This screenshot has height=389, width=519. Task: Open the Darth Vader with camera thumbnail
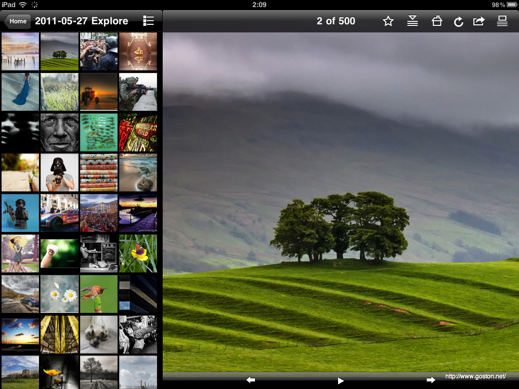coord(60,173)
